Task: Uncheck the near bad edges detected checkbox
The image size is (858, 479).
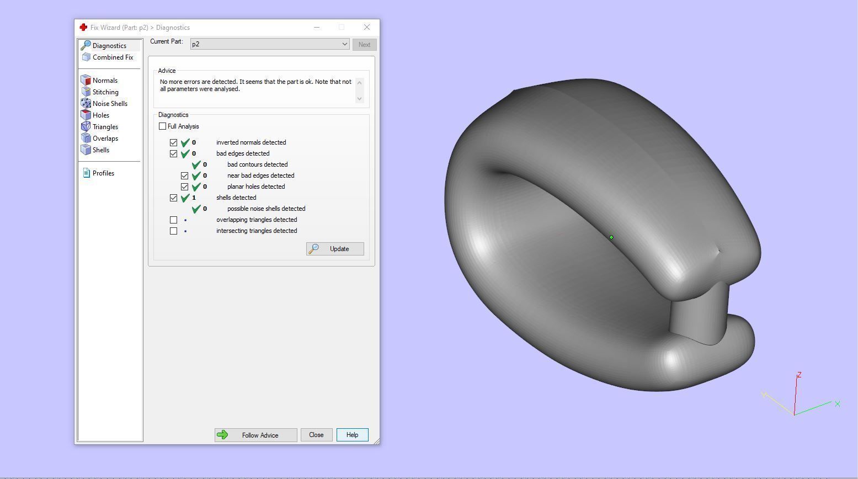Action: (184, 175)
